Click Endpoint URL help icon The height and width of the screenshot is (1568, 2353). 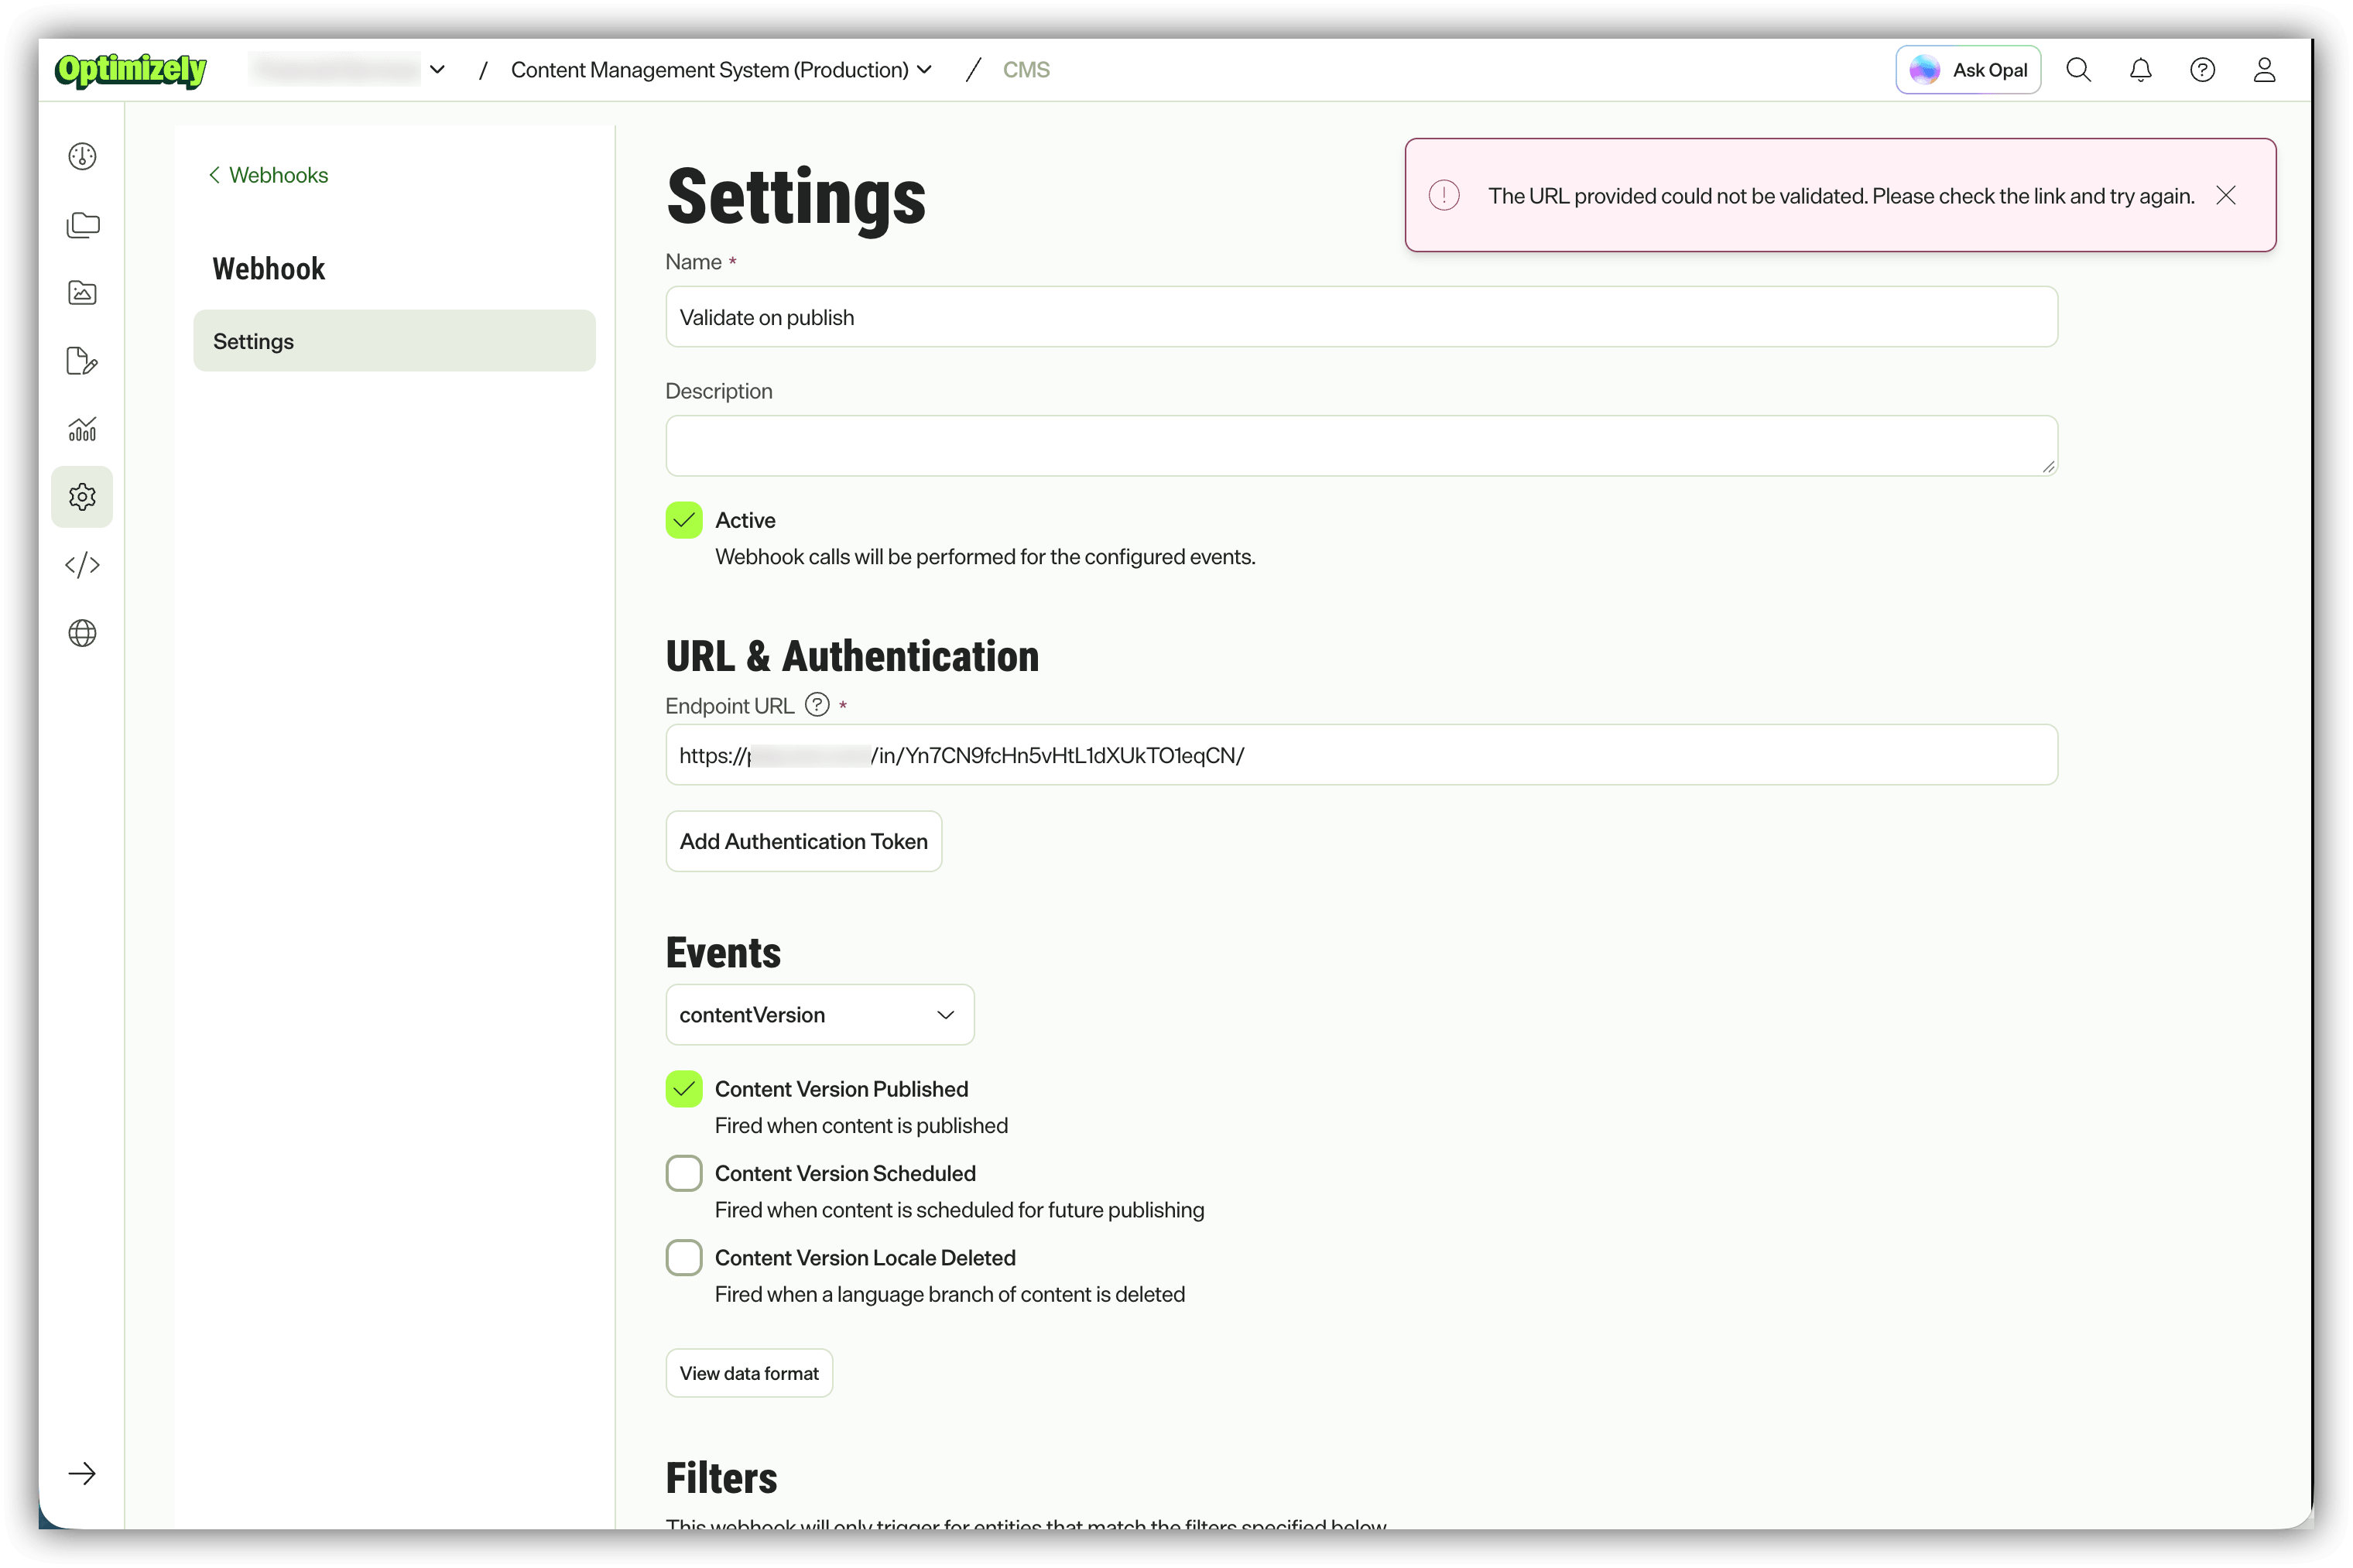(x=817, y=705)
